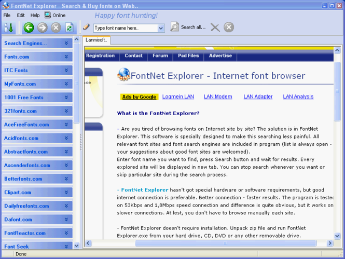Expand the AceFreeFonts.com group
This screenshot has width=345, height=259.
tap(37, 125)
